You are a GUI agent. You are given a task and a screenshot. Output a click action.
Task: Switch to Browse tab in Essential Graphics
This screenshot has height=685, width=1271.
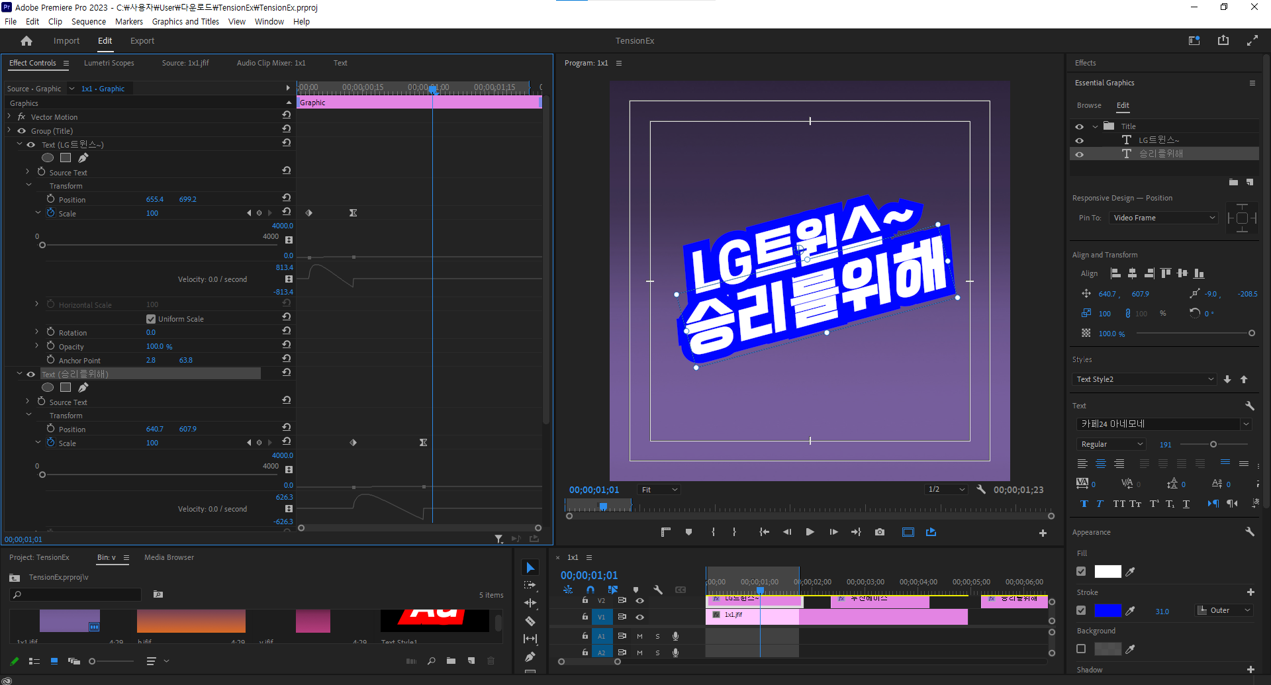[1089, 106]
